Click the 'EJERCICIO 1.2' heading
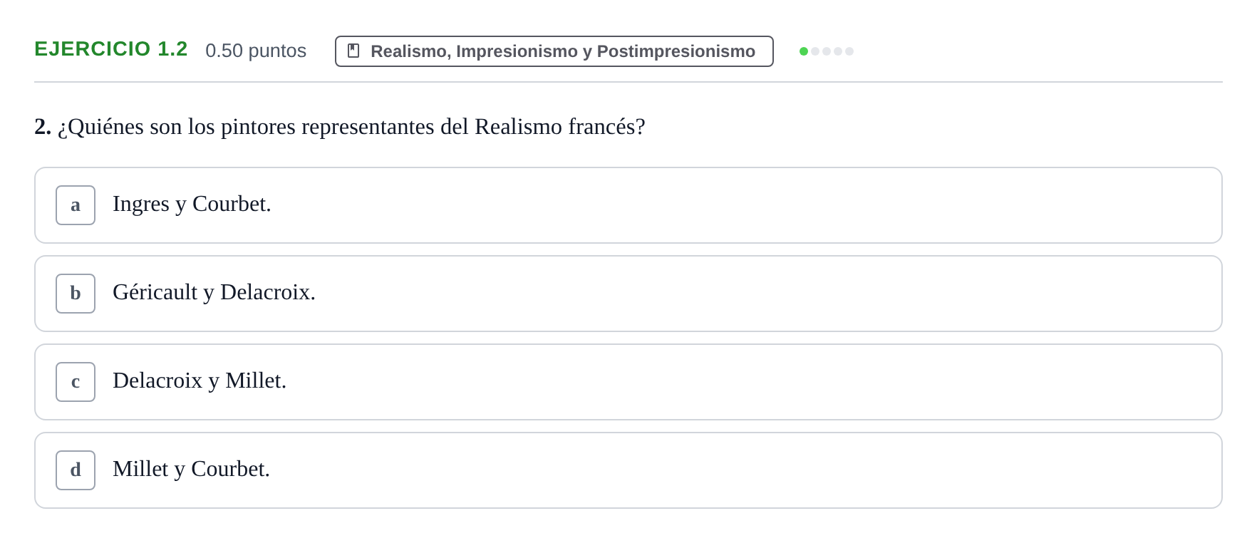The height and width of the screenshot is (543, 1257). point(111,49)
